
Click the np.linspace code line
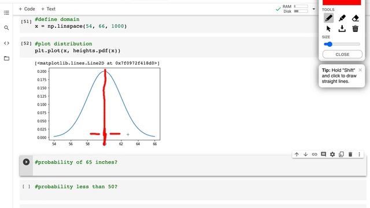pyautogui.click(x=81, y=26)
